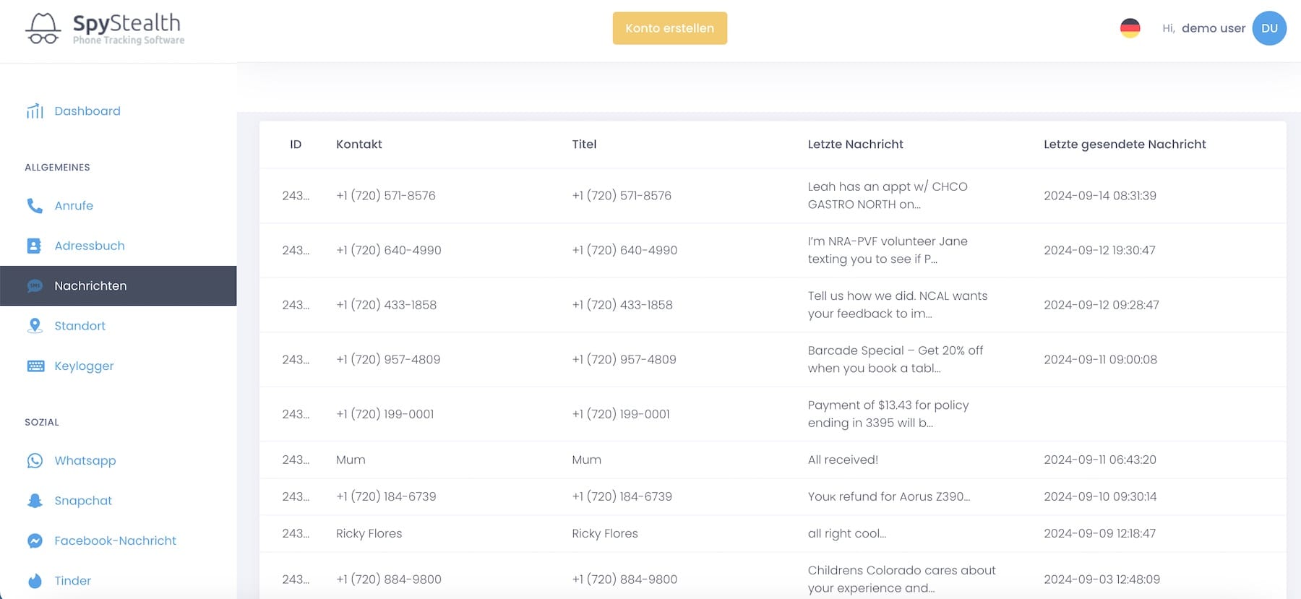
Task: Click the DU user avatar
Action: click(x=1269, y=28)
